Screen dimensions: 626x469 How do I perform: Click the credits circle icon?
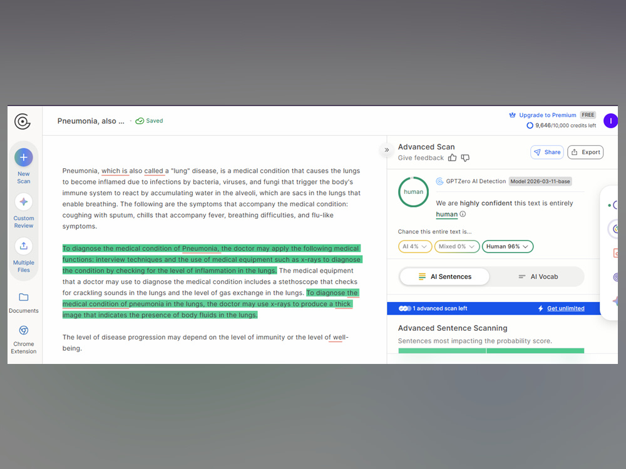click(530, 125)
